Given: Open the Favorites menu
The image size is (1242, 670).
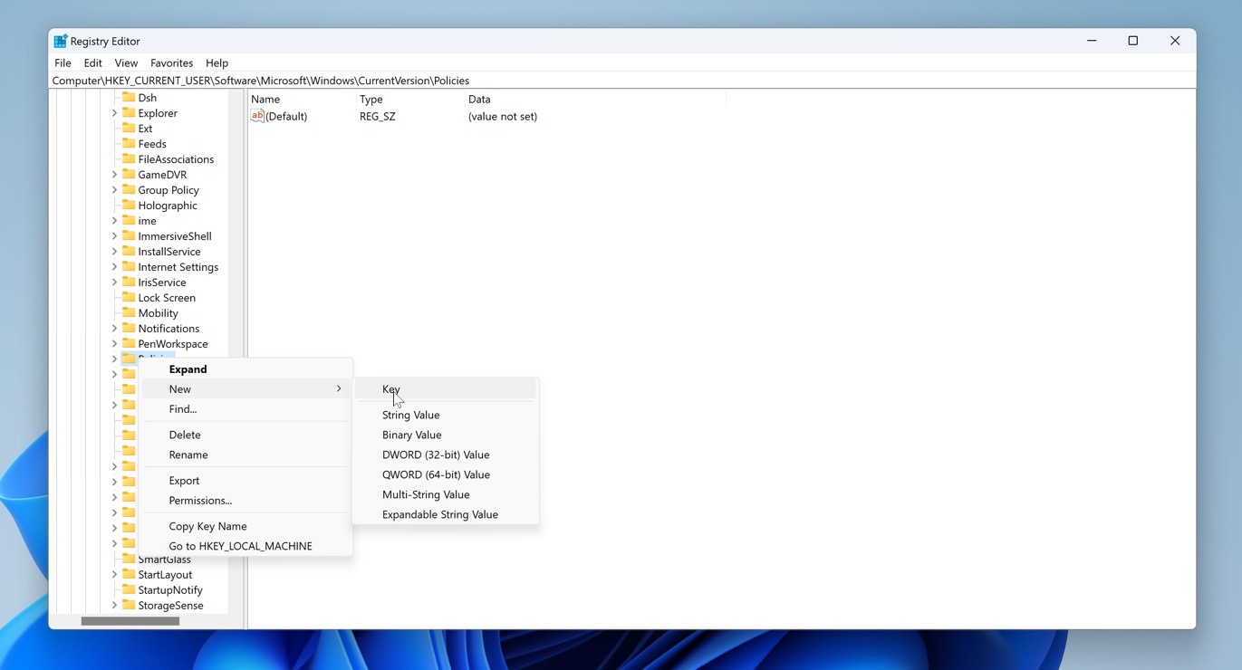Looking at the screenshot, I should point(171,63).
